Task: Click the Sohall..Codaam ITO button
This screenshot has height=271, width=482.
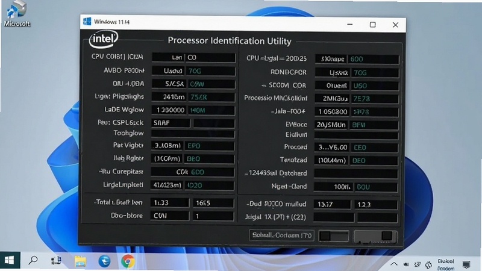Action: pos(281,235)
